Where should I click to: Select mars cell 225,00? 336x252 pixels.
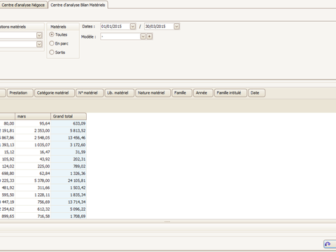pos(33,167)
